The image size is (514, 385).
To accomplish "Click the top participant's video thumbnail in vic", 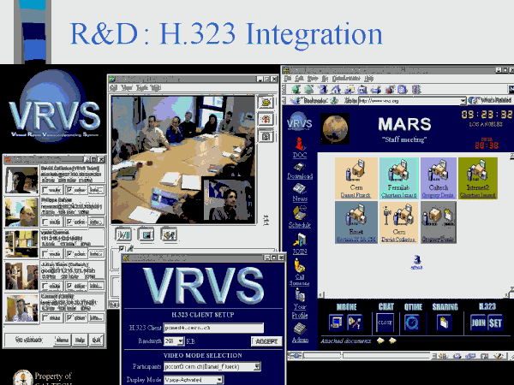I will tap(21, 180).
